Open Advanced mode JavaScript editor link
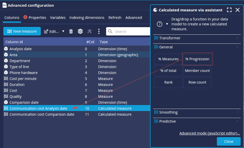 (209, 133)
